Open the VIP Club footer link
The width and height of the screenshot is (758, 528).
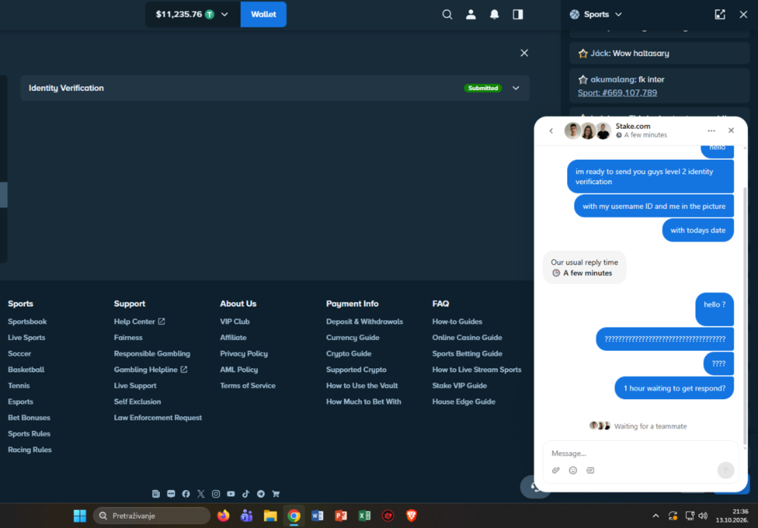(x=234, y=321)
